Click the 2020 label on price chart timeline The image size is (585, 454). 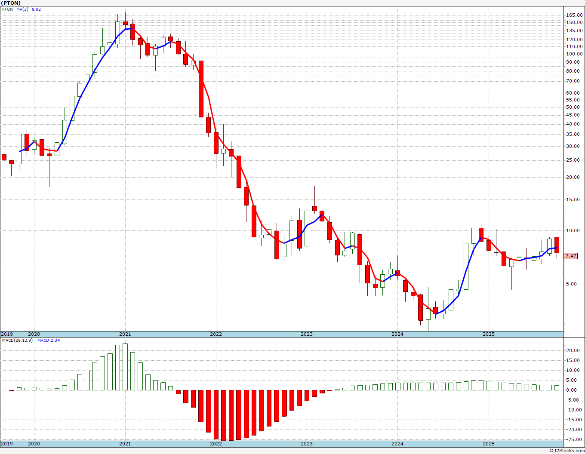click(34, 334)
